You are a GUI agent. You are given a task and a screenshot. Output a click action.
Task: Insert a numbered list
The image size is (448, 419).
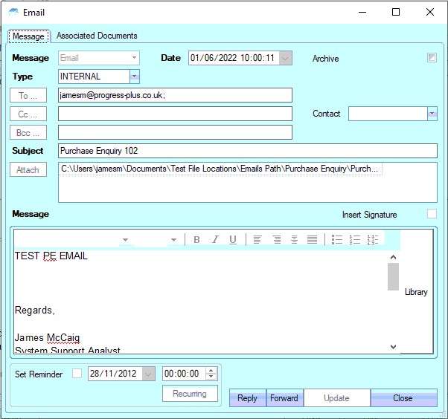coord(355,239)
